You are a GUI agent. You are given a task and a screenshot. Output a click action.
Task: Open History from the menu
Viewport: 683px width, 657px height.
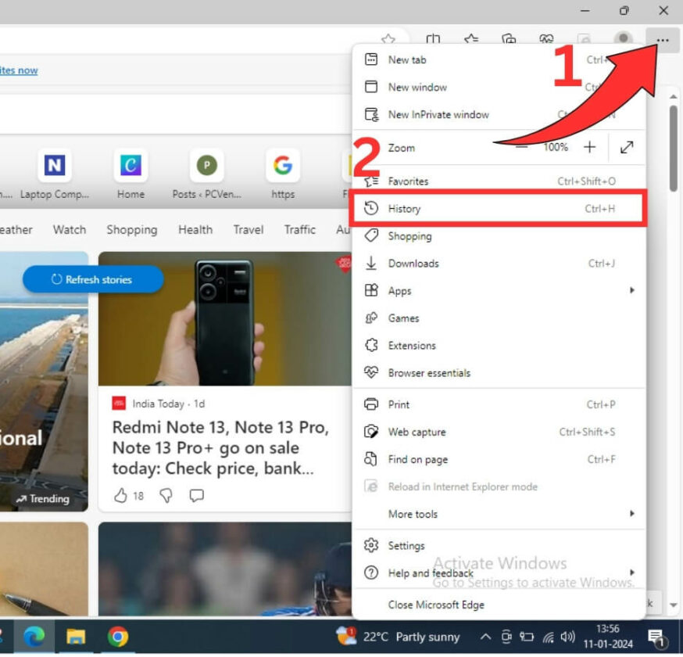pos(499,208)
